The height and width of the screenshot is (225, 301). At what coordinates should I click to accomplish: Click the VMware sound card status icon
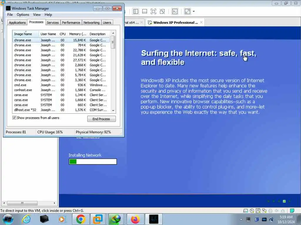(x=277, y=211)
